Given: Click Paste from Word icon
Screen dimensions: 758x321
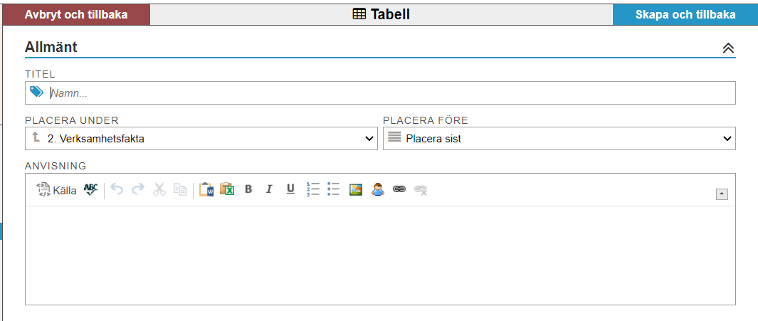Looking at the screenshot, I should (x=206, y=189).
